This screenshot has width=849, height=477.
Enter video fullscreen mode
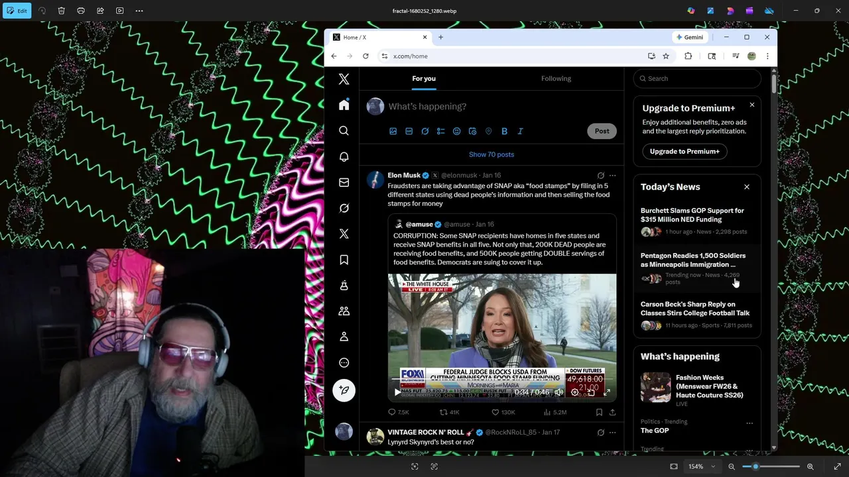click(x=607, y=392)
